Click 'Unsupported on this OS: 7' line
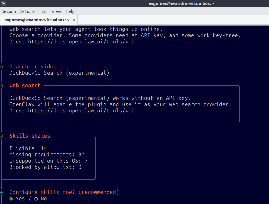The height and width of the screenshot is (204, 269). (x=48, y=161)
